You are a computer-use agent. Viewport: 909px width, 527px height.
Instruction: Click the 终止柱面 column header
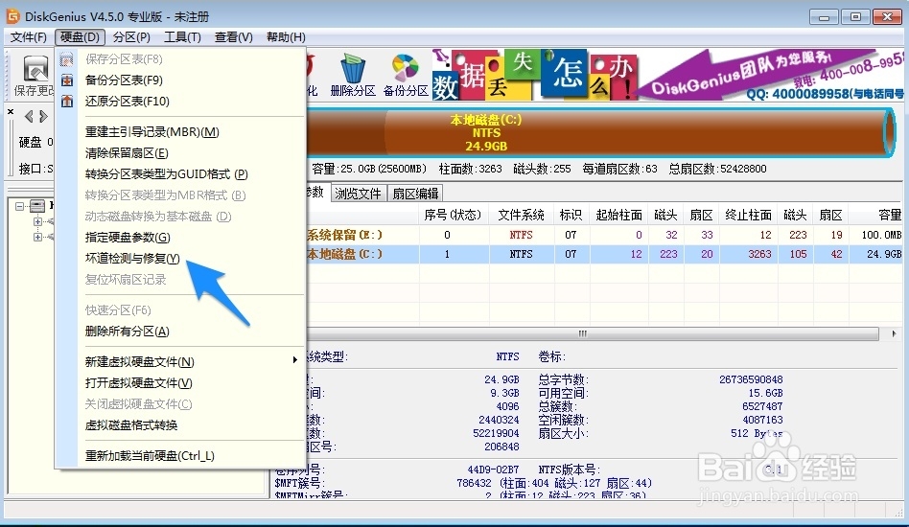coord(749,215)
